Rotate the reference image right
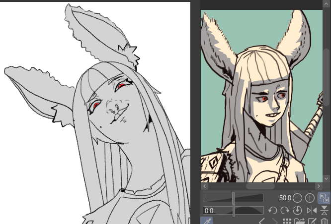331x224 pixels. pos(285,211)
